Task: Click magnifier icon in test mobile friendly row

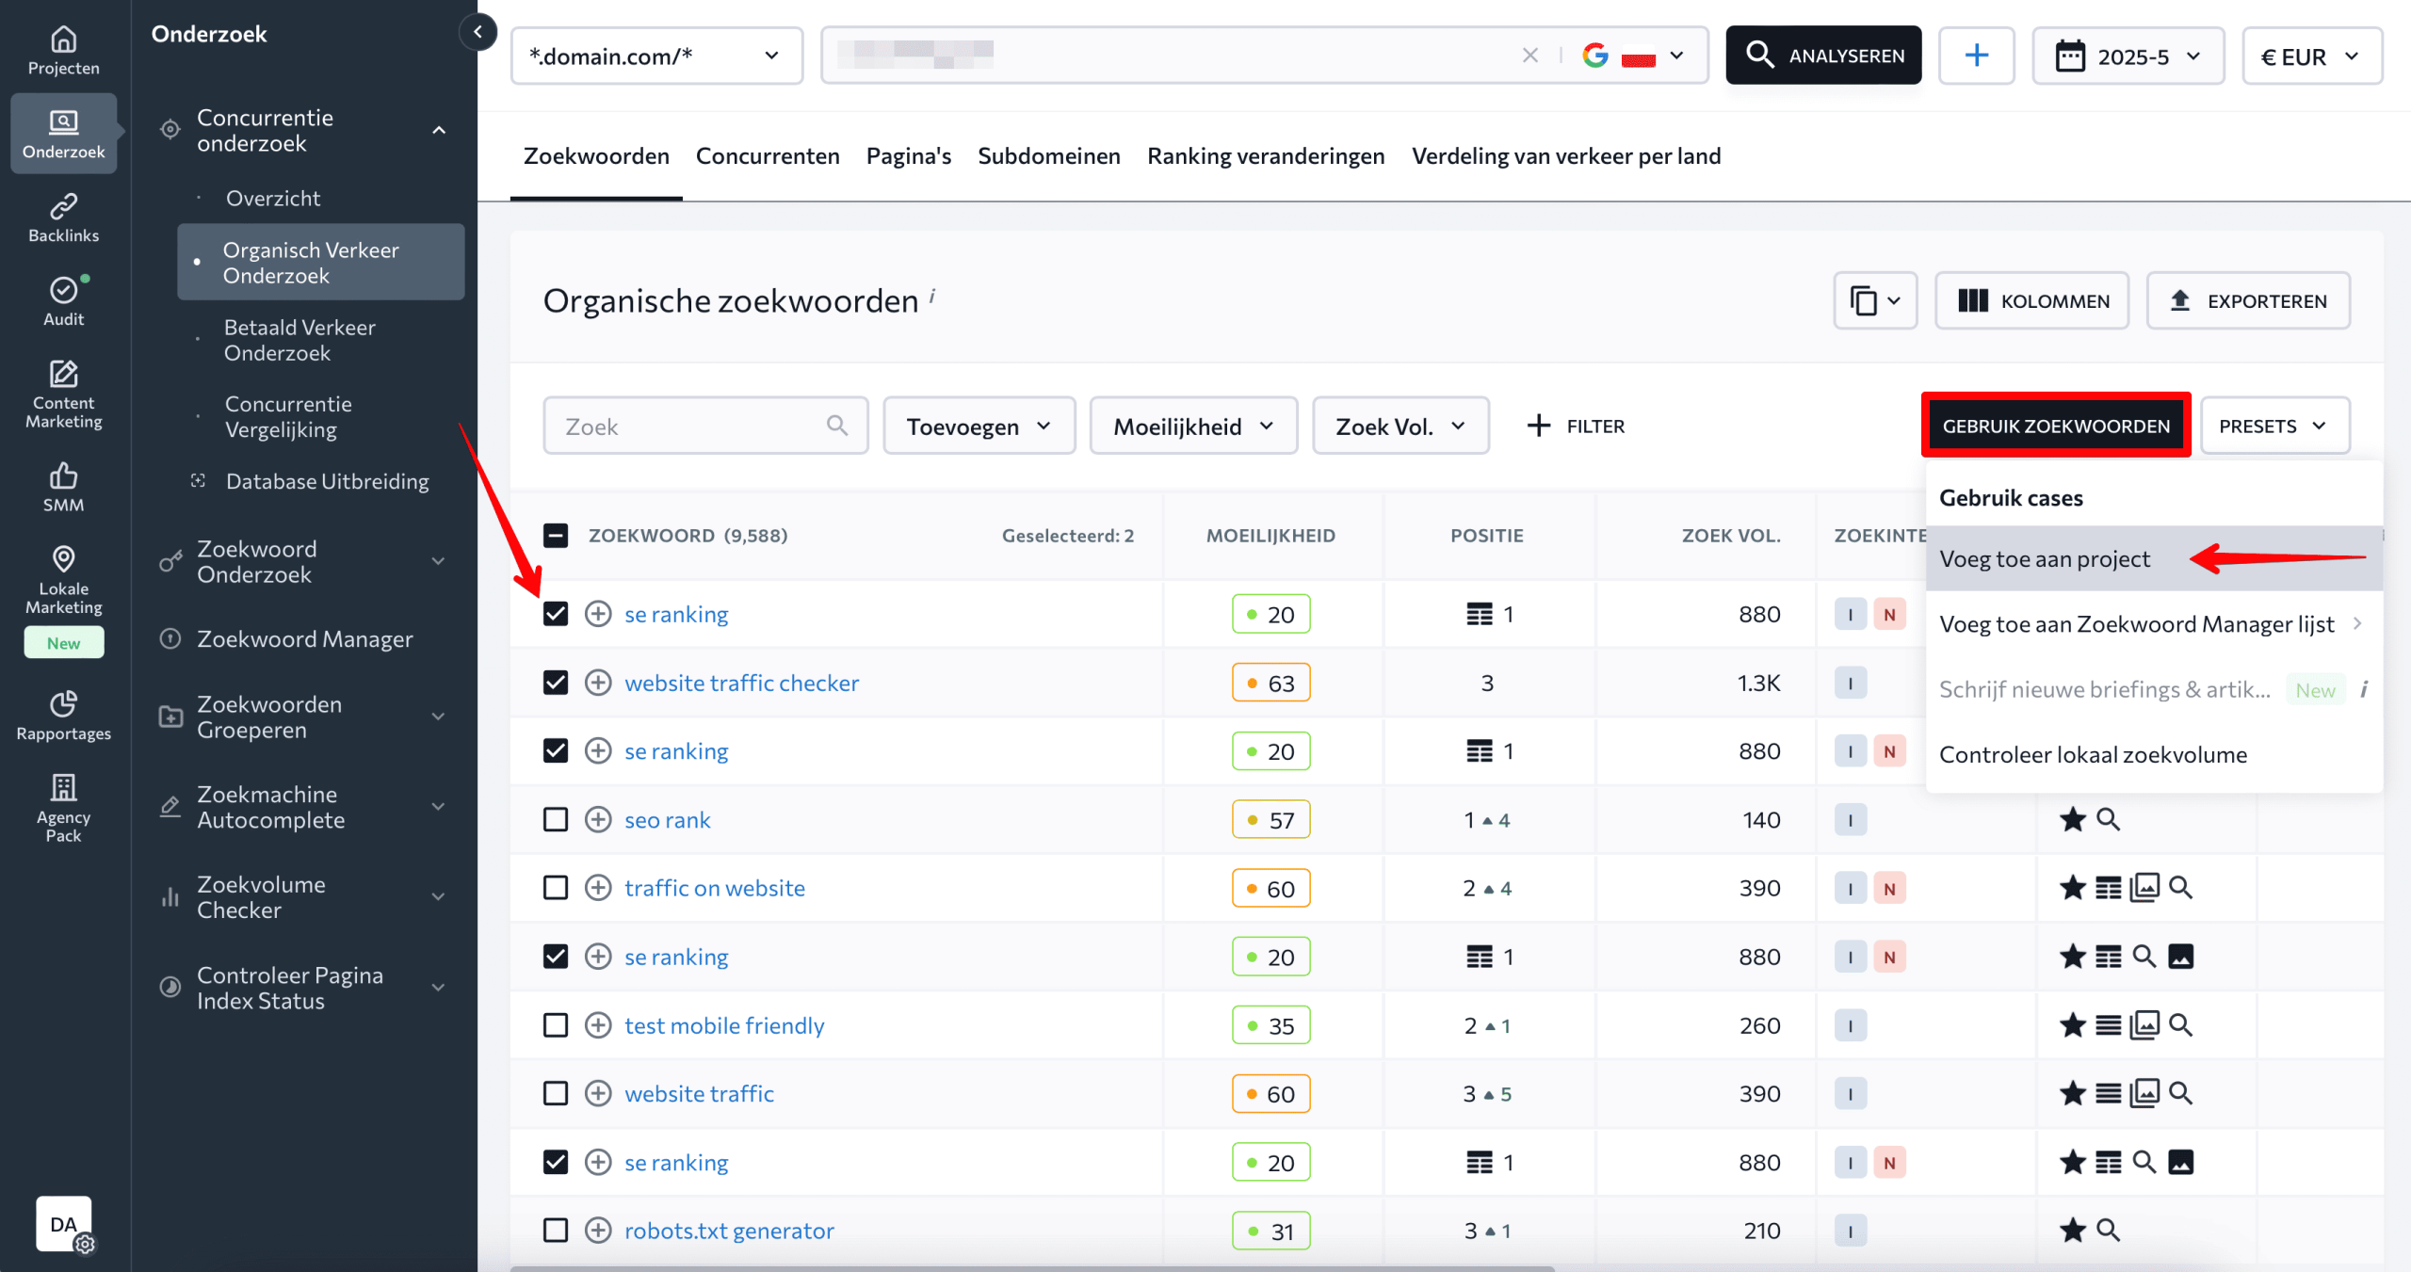Action: (x=2181, y=1025)
